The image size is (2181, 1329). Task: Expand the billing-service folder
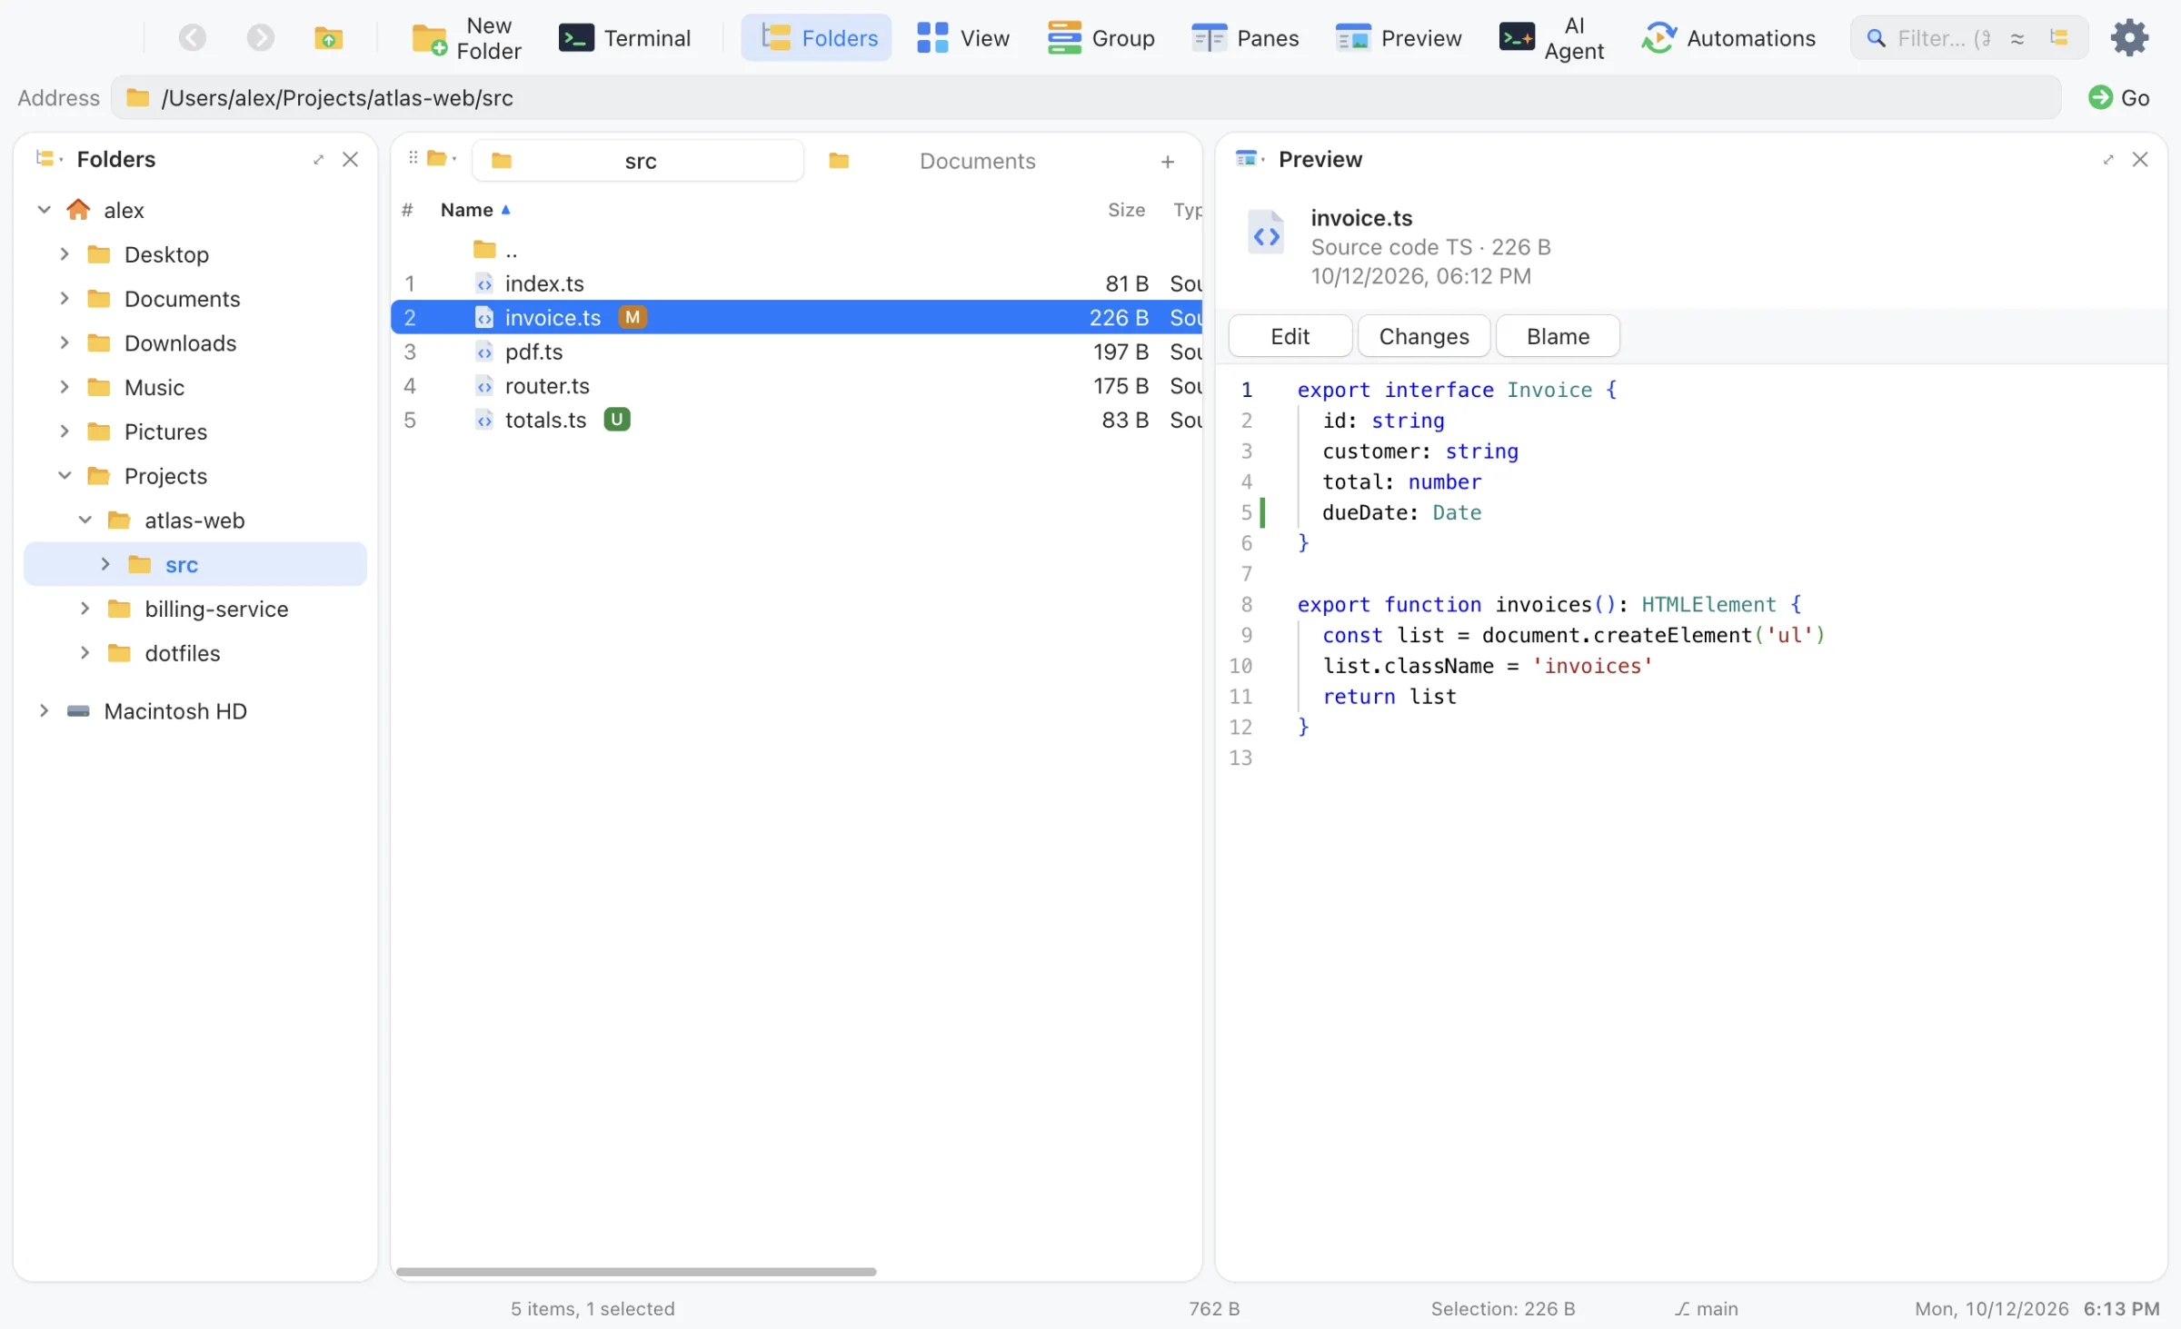[x=85, y=610]
